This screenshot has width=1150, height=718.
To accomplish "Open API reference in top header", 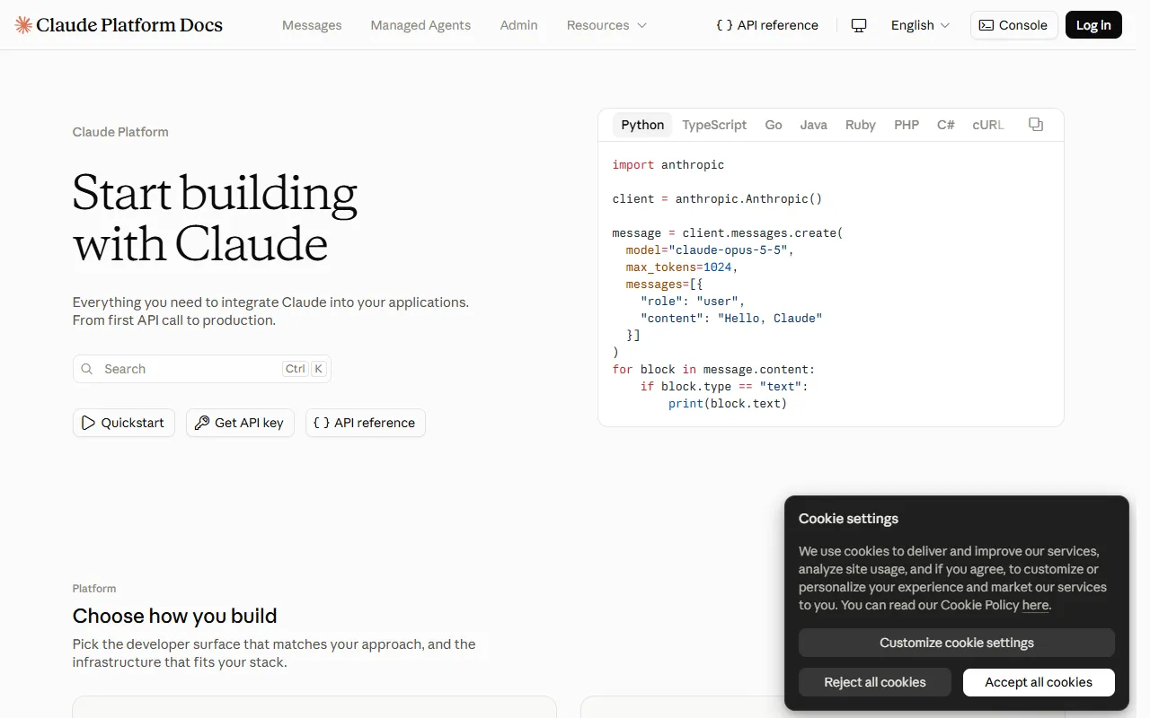I will click(x=767, y=25).
